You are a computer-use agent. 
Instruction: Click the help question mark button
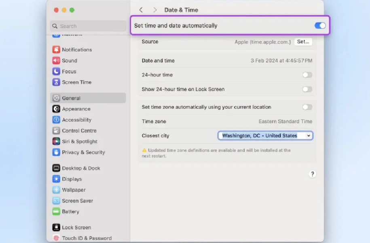pos(312,174)
